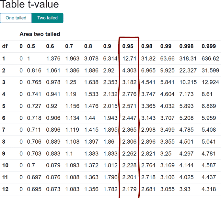Click the 0.998 column header
This screenshot has width=221, height=198.
(186, 46)
